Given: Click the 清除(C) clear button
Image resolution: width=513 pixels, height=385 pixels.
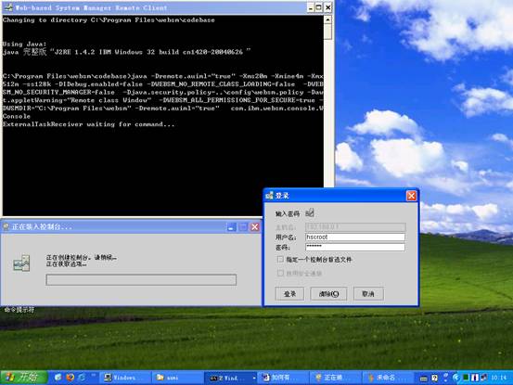Looking at the screenshot, I should 328,294.
